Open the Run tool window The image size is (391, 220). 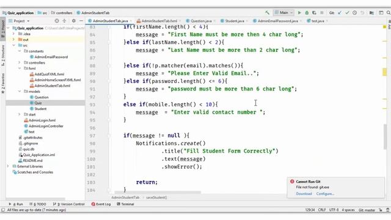click(x=16, y=204)
